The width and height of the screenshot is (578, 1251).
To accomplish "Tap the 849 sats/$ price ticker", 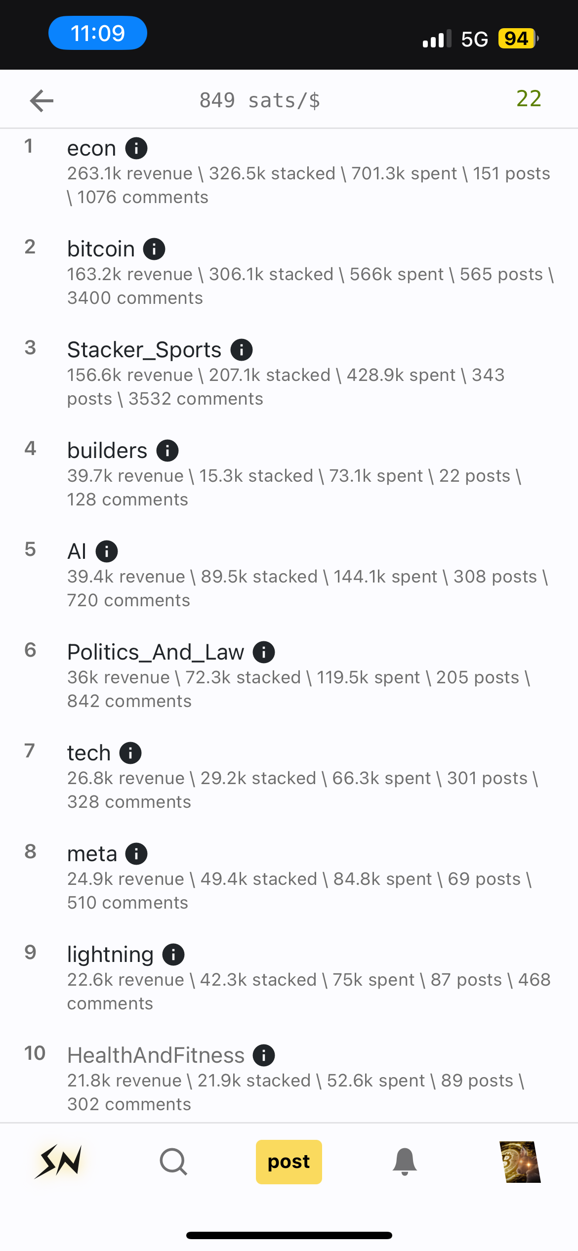I will pyautogui.click(x=260, y=101).
